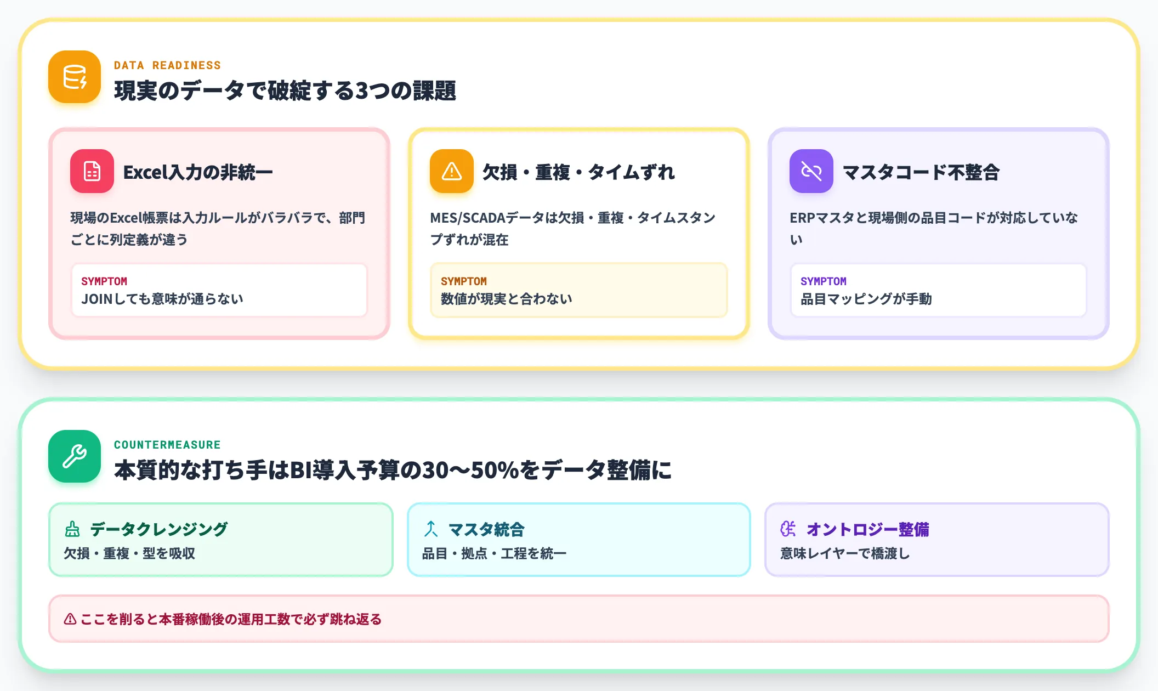The width and height of the screenshot is (1158, 691).
Task: Click the subtitle 意味レイヤーで橋渡し
Action: click(845, 553)
